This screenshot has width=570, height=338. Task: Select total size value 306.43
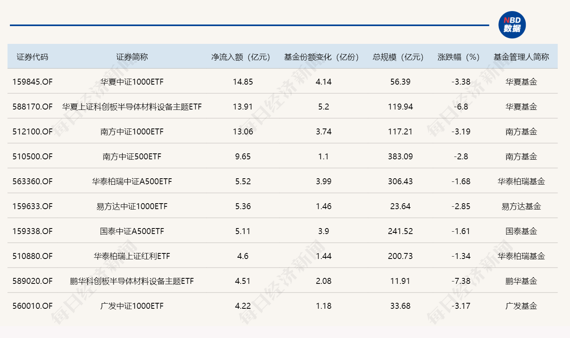pos(400,181)
